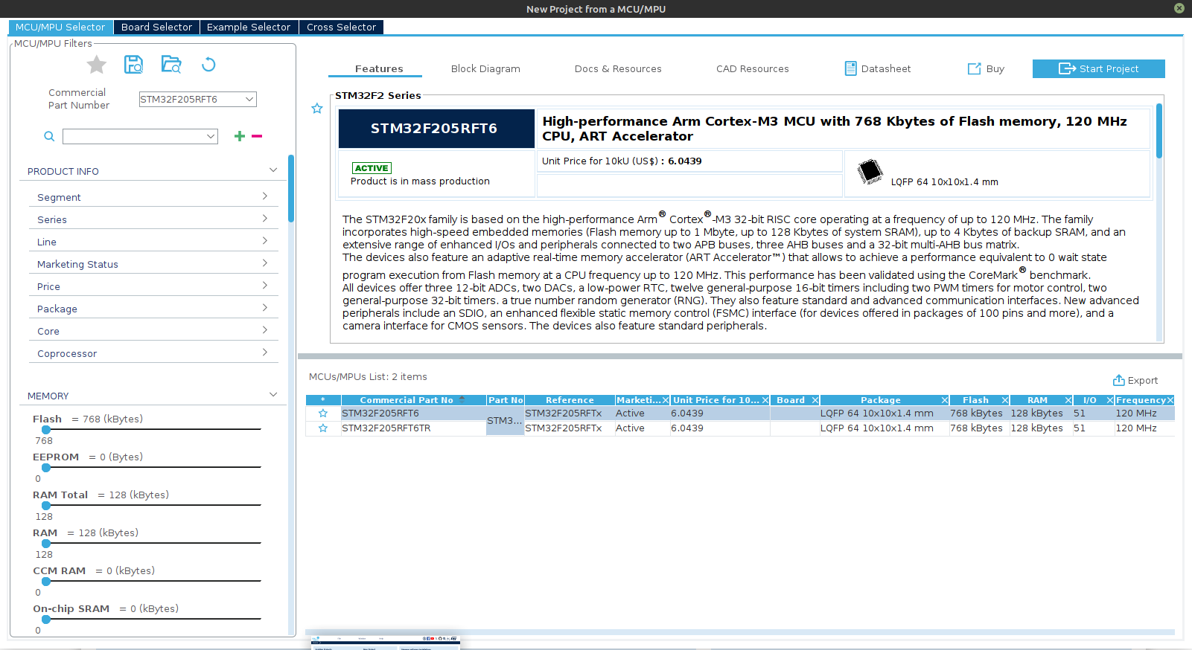Open the Buy link
This screenshot has width=1192, height=650.
click(x=986, y=68)
